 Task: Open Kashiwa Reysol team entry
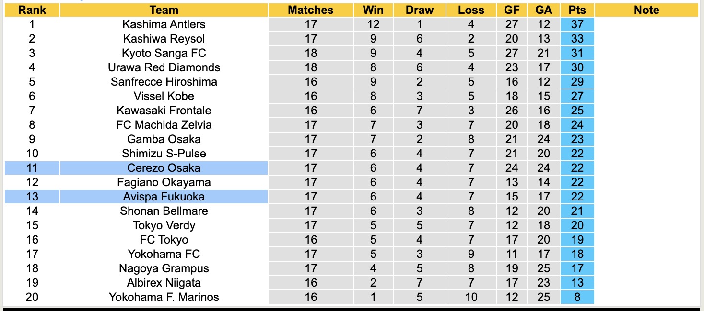click(x=164, y=39)
